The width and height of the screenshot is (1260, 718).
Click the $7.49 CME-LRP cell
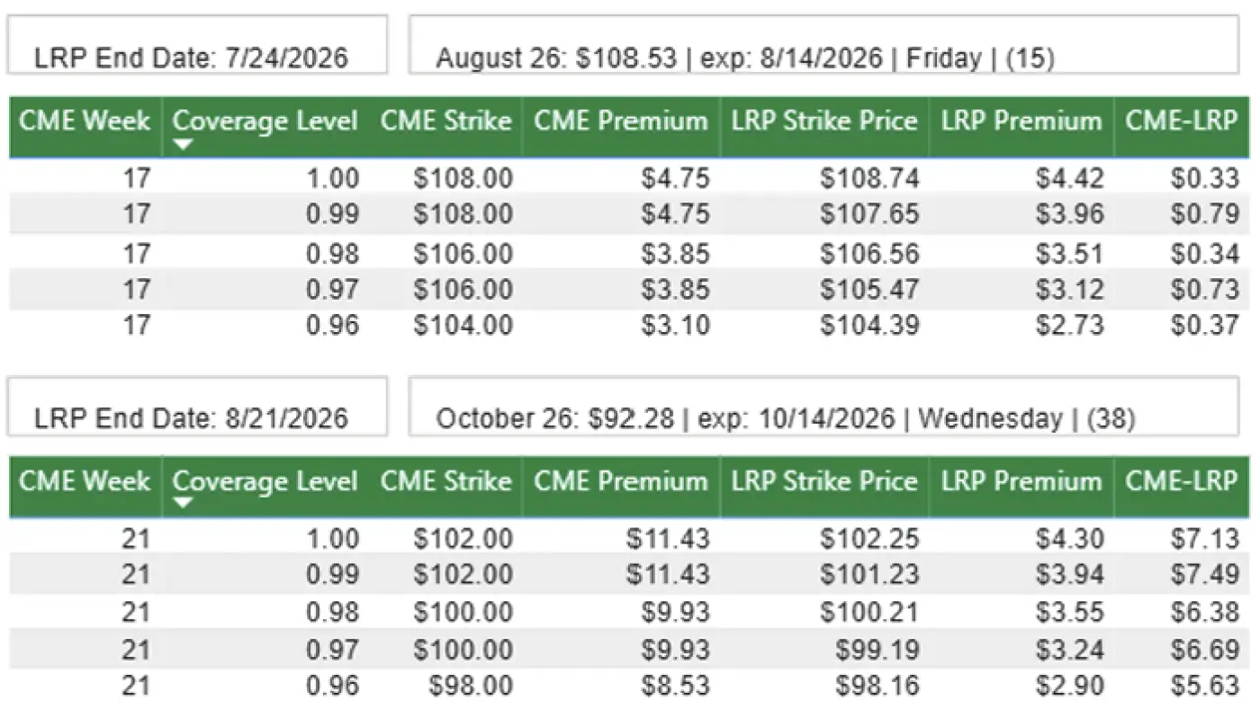coord(1204,575)
